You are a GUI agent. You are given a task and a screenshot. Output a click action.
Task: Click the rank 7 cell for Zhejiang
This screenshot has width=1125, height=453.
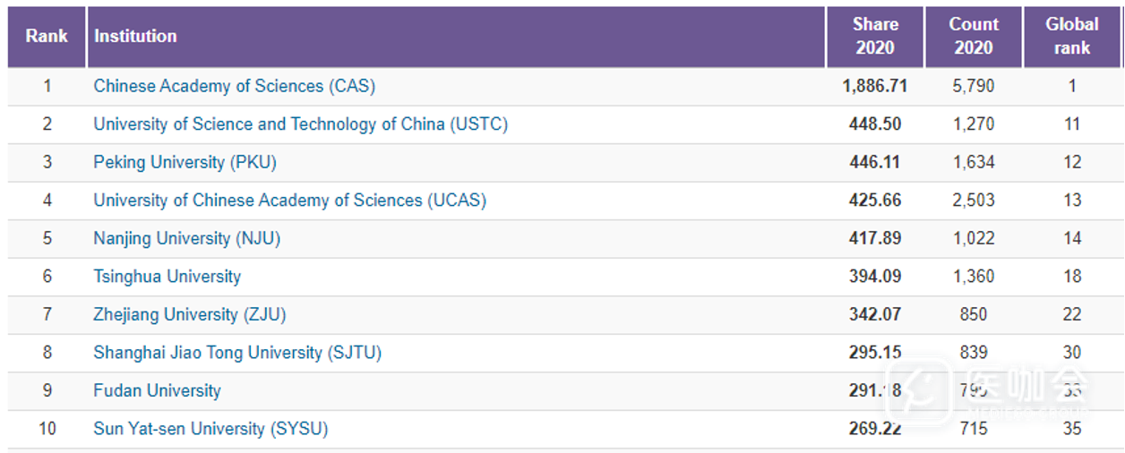tap(47, 314)
